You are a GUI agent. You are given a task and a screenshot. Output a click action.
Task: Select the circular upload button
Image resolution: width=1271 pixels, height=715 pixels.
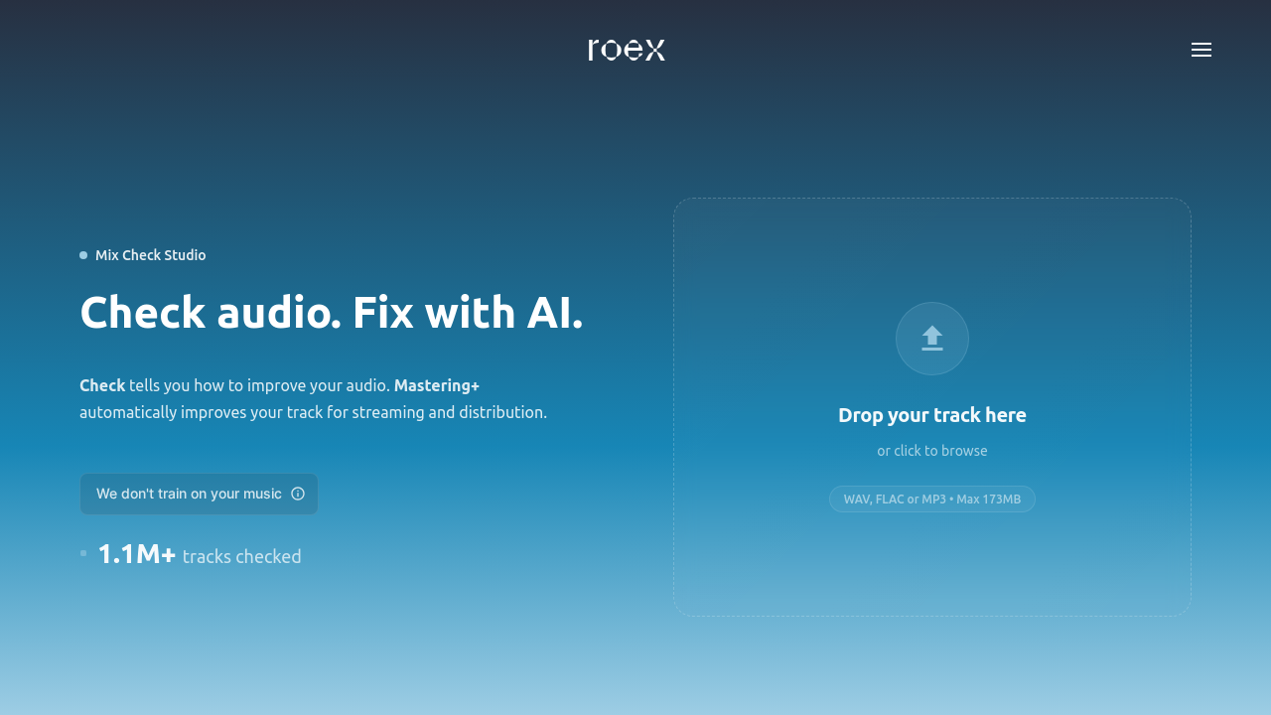[931, 338]
